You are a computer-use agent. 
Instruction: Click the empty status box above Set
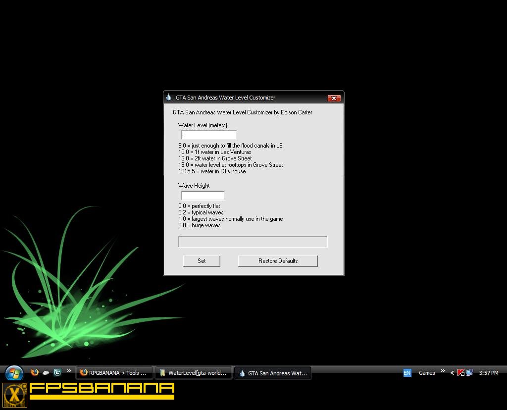253,242
